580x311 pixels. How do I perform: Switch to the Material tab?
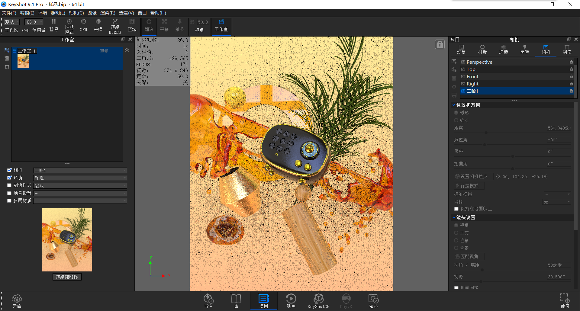click(482, 49)
